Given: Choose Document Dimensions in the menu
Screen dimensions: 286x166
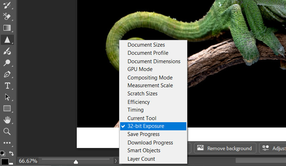Looking at the screenshot, I should tap(153, 61).
